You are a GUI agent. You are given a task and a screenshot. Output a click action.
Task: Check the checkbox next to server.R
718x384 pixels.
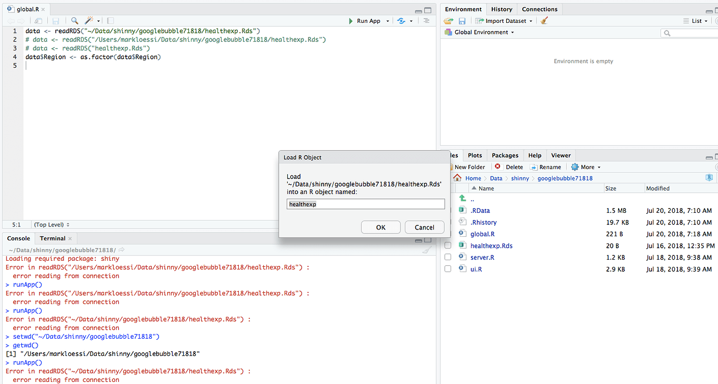point(448,257)
